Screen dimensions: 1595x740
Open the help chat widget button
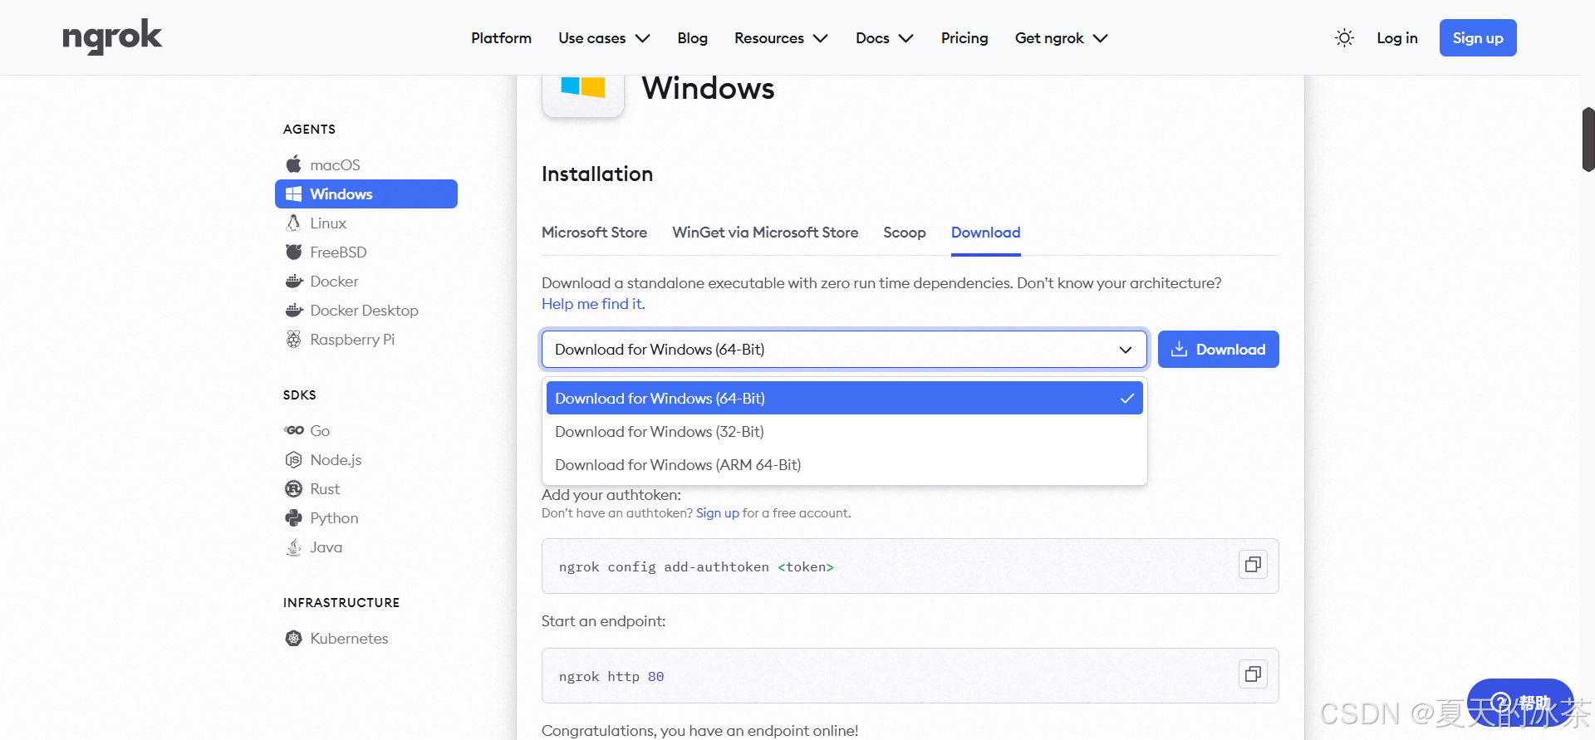point(1520,703)
